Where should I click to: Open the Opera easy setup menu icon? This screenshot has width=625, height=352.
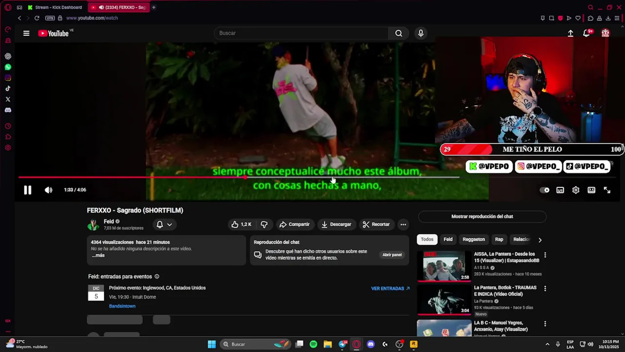(x=617, y=18)
